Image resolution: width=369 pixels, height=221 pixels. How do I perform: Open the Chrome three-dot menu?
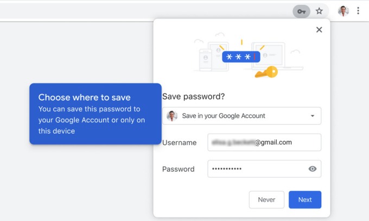tap(358, 11)
